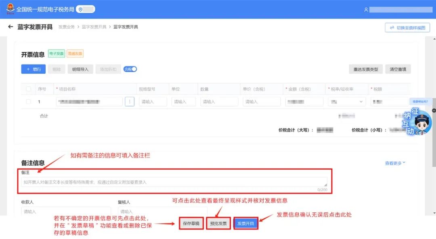The height and width of the screenshot is (239, 436).
Task: Check the select-all checkbox in table header
Action: coord(28,89)
